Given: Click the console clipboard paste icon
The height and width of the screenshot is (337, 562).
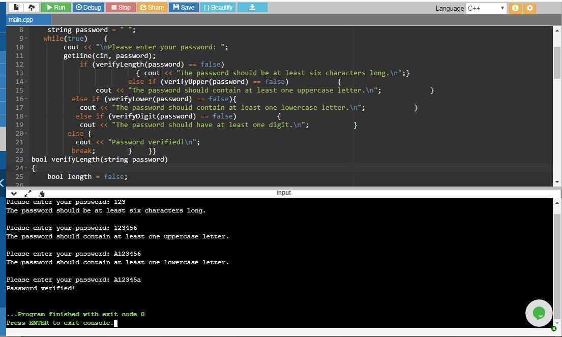Looking at the screenshot, I should (41, 193).
